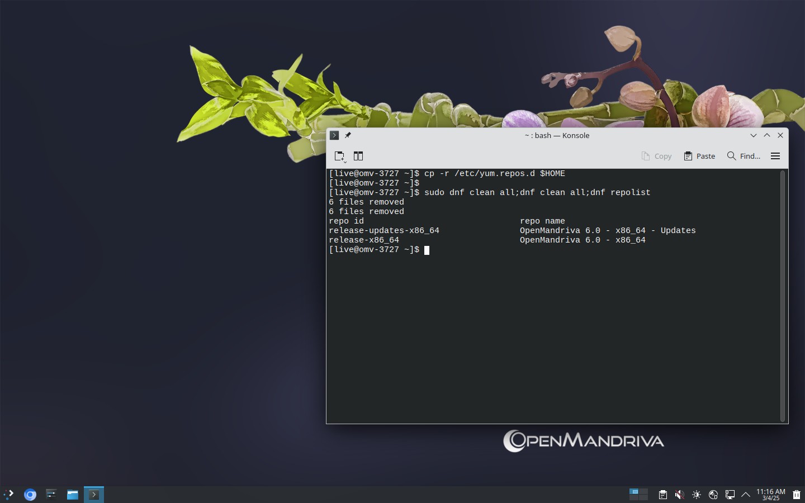The width and height of the screenshot is (805, 503).
Task: Toggle the muted audio volume icon
Action: [679, 495]
